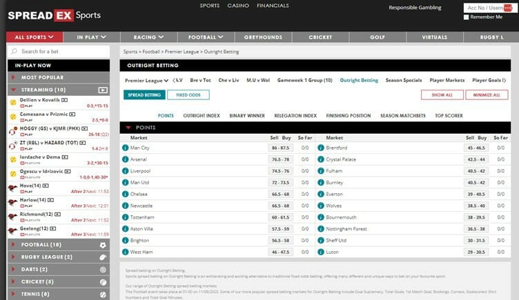Open the Financials link in header

[x=273, y=6]
